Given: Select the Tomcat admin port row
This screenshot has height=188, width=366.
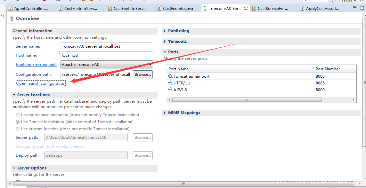Looking at the screenshot, I should point(261,76).
